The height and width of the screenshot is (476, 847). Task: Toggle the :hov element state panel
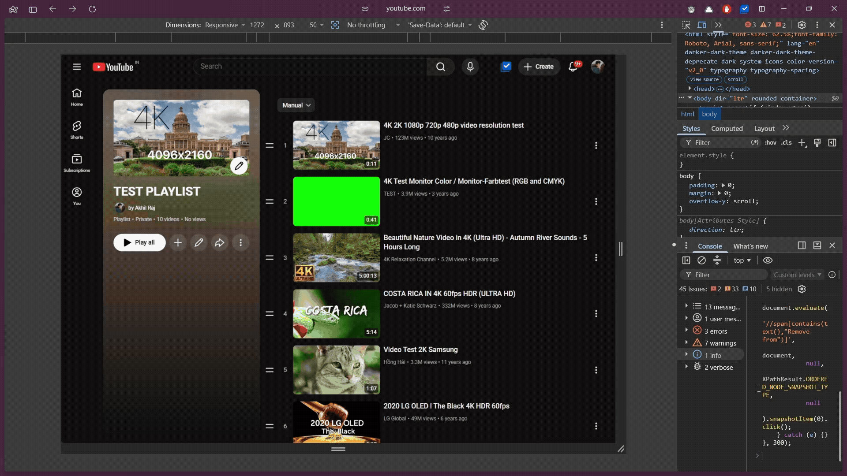point(771,143)
